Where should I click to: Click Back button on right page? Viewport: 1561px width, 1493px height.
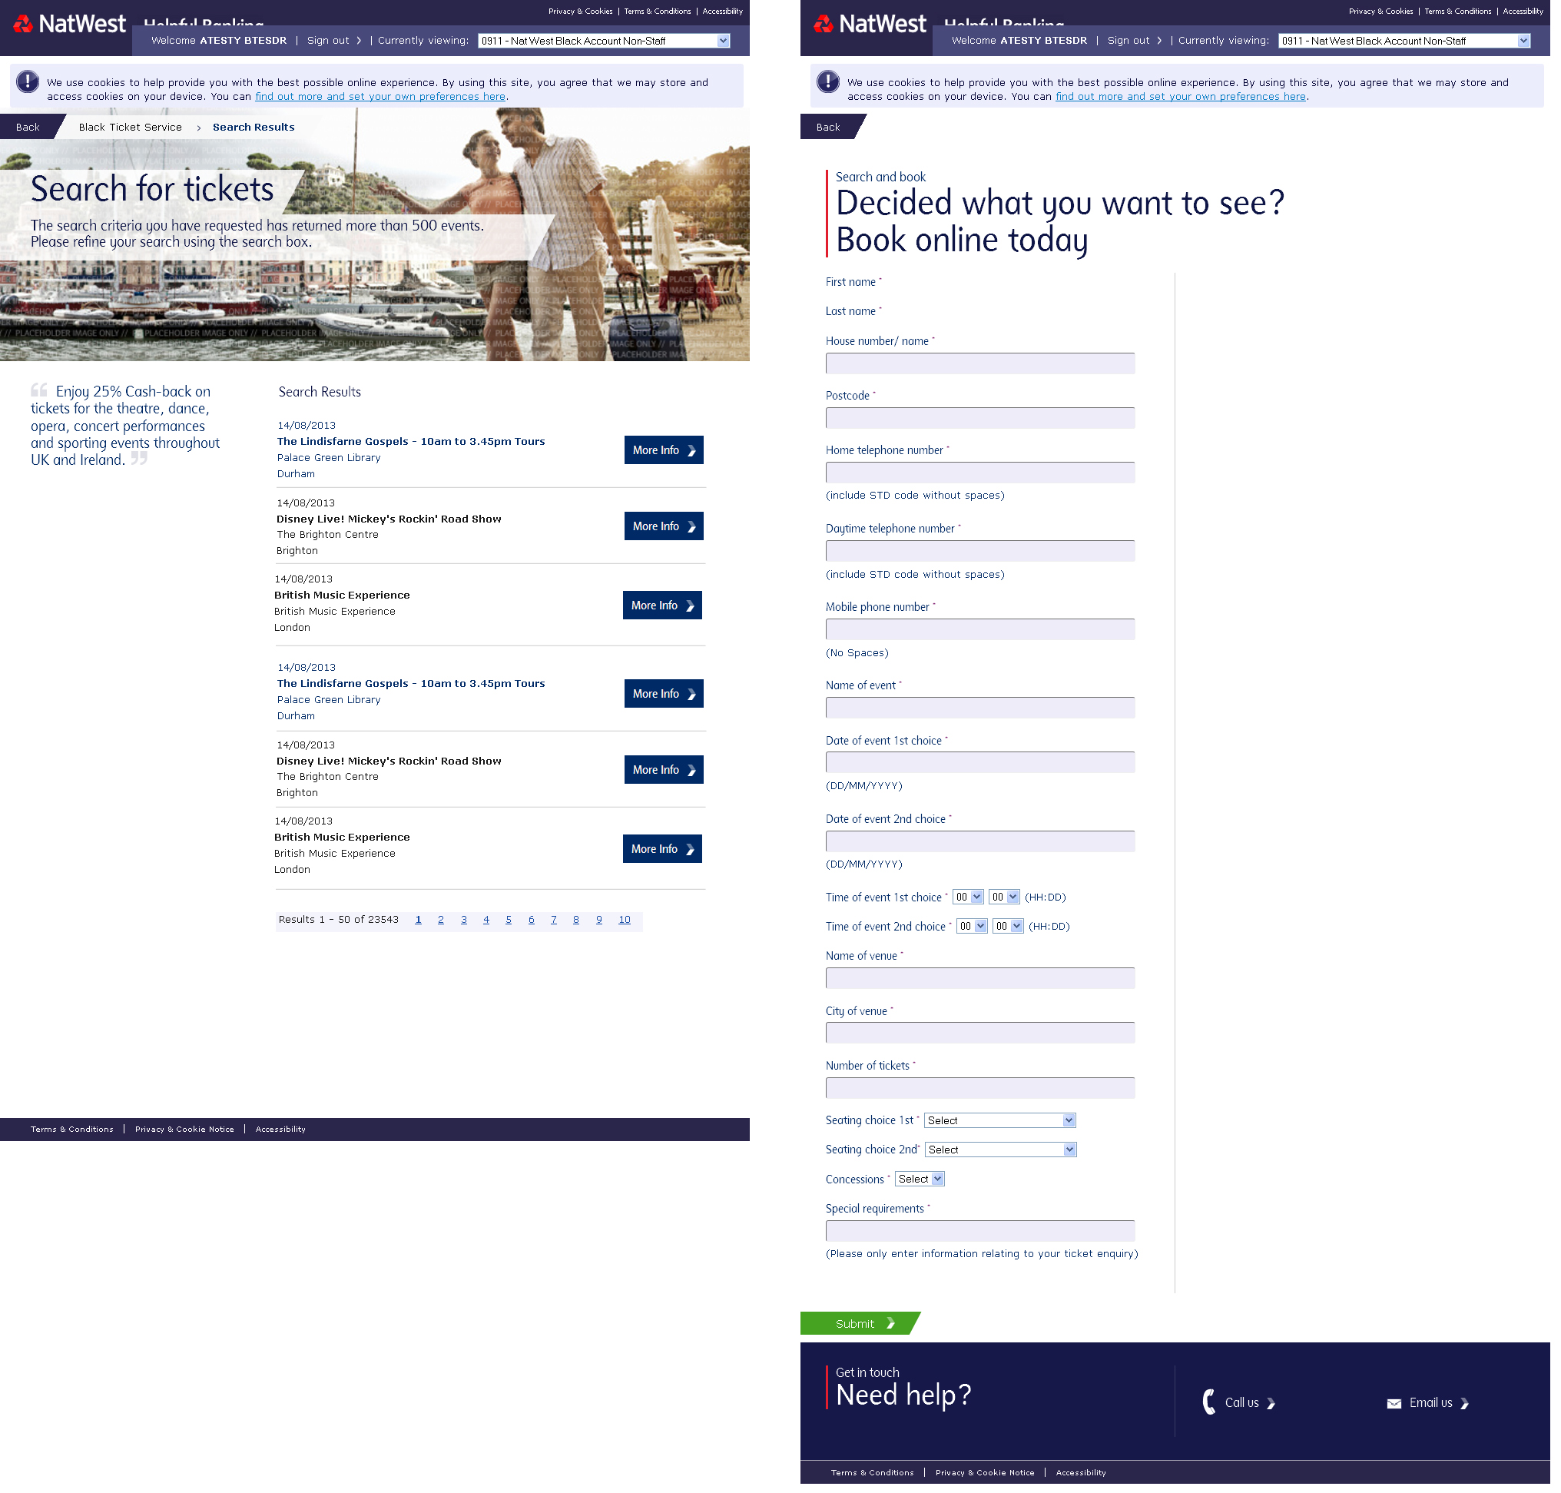click(x=827, y=128)
